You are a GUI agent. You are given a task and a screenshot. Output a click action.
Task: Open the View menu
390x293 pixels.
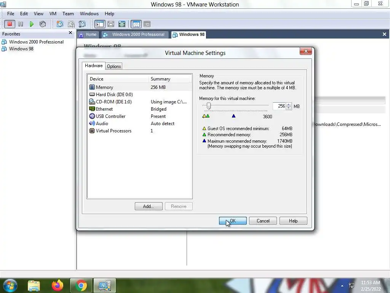pyautogui.click(x=38, y=14)
